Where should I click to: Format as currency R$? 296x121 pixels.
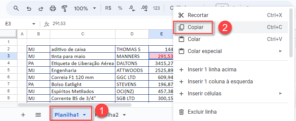pyautogui.click(x=108, y=8)
